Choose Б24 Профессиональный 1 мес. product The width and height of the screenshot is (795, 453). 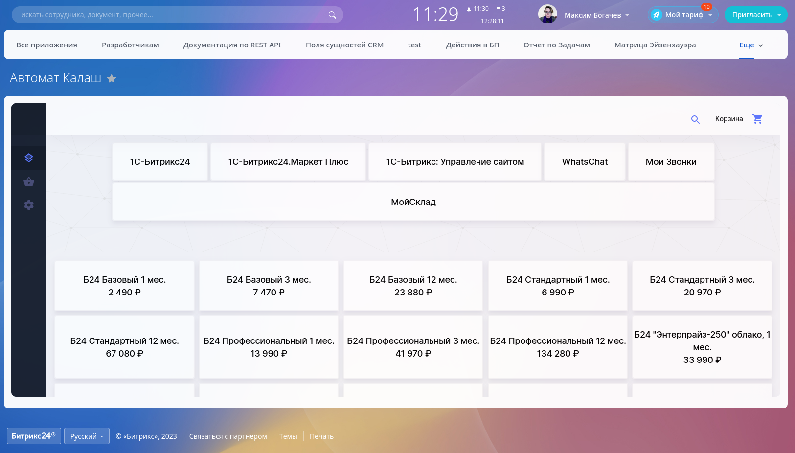[269, 347]
